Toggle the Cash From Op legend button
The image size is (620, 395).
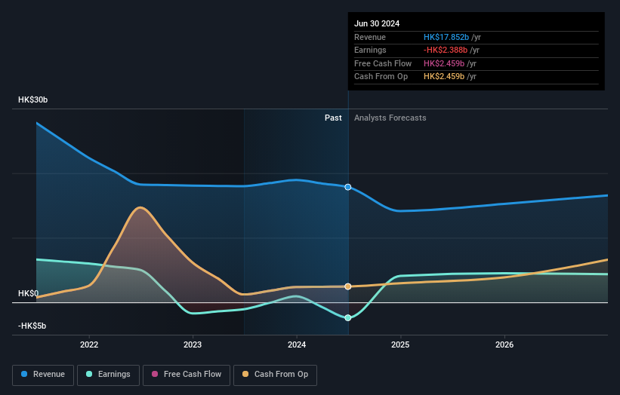click(x=275, y=375)
